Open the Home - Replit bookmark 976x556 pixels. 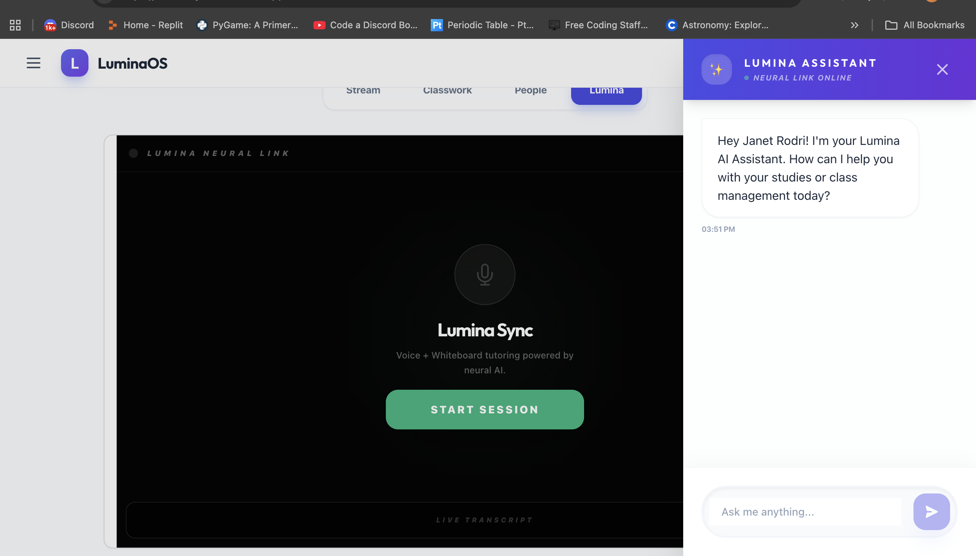145,25
